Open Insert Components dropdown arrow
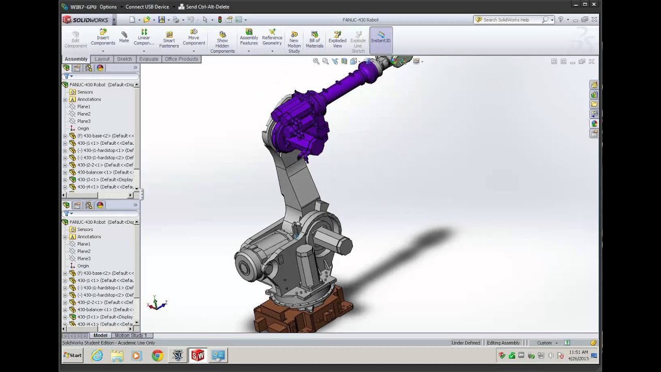The width and height of the screenshot is (661, 372). [103, 51]
